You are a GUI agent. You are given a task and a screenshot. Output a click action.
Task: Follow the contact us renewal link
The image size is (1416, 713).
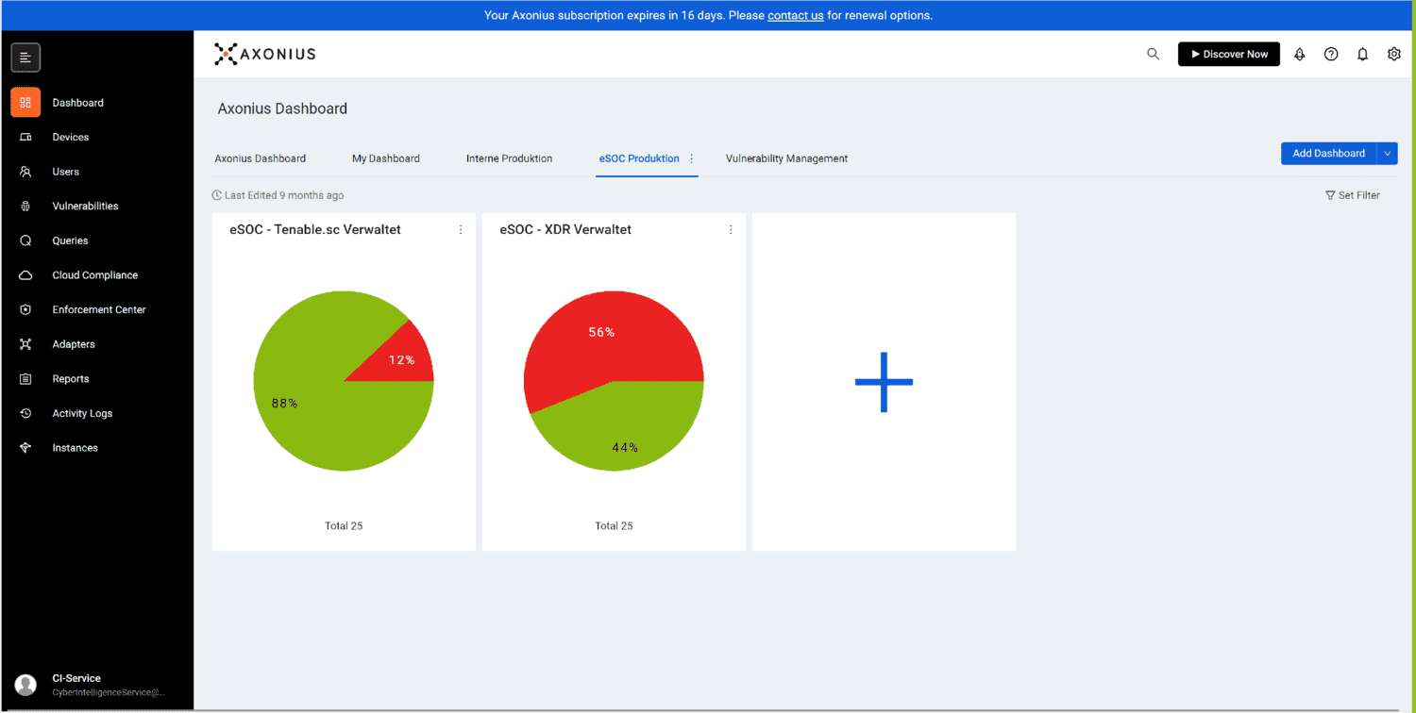pos(796,15)
